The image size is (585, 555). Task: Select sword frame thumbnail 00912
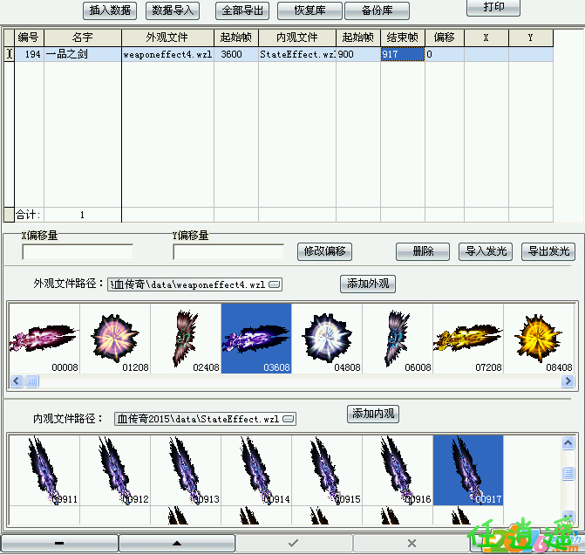(x=115, y=470)
